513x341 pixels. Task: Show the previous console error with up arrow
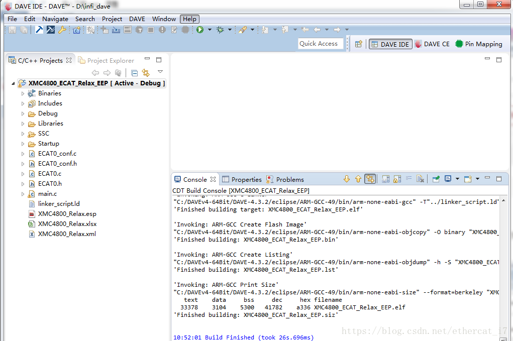[358, 179]
